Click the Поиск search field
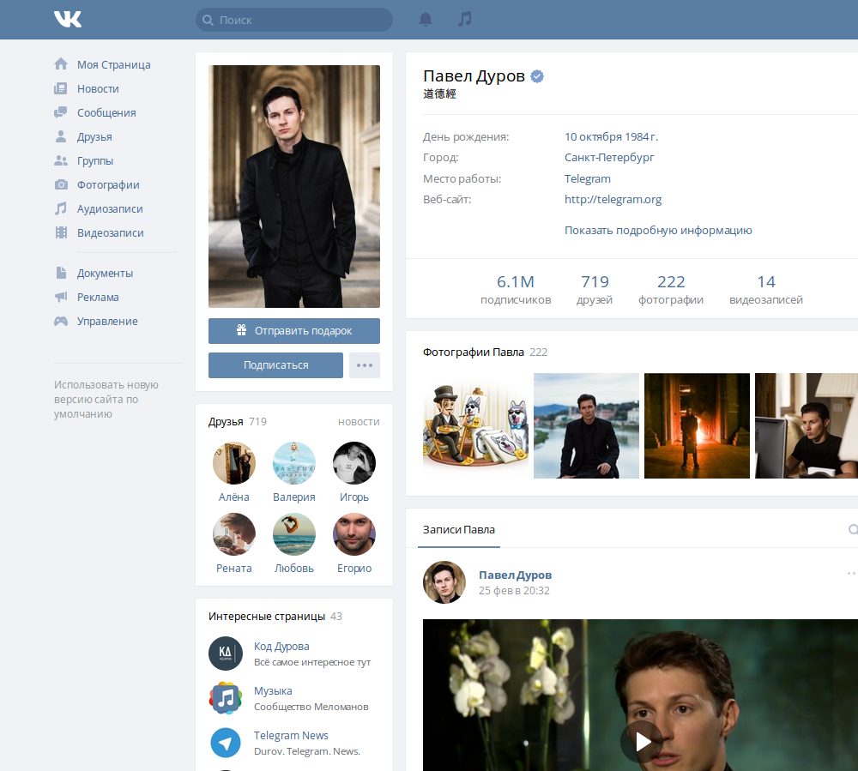The image size is (858, 771). pos(293,20)
